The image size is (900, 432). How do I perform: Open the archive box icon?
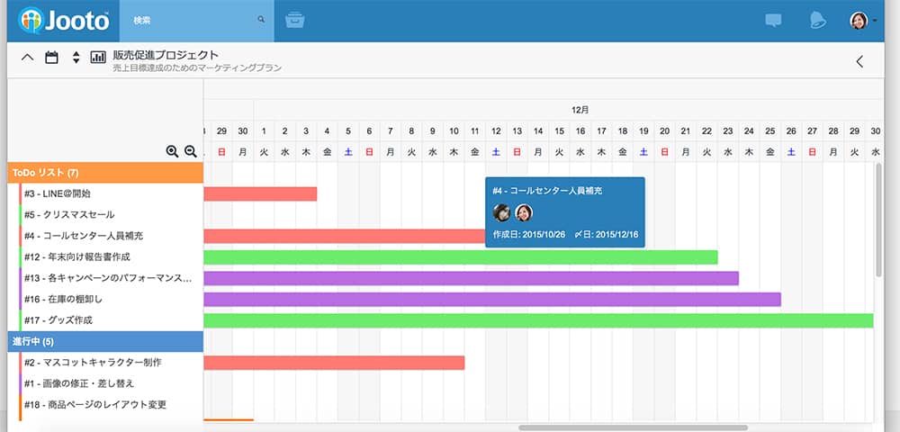point(294,20)
